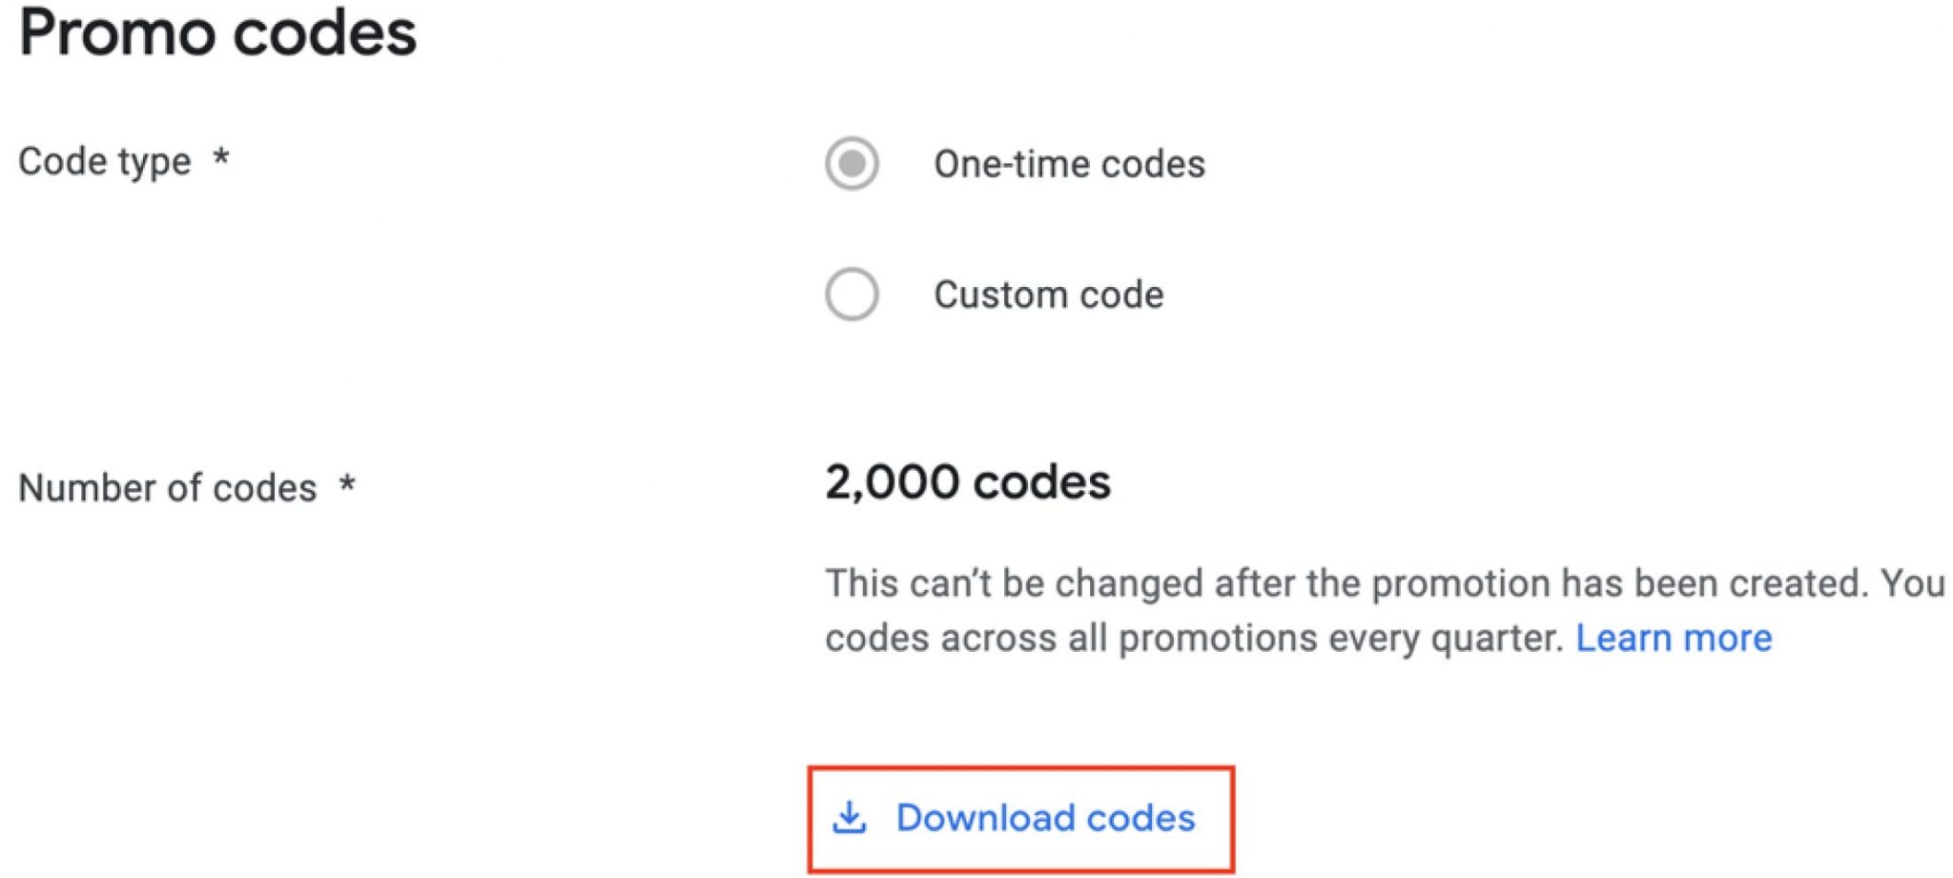Open the Learn more link
The image size is (1953, 878).
point(1674,637)
